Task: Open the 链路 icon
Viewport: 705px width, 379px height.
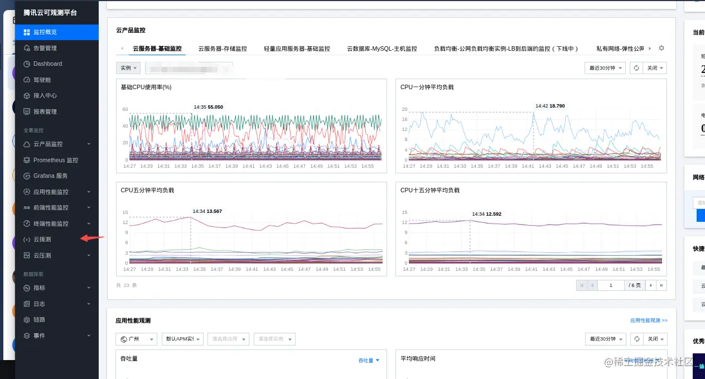Action: 27,320
